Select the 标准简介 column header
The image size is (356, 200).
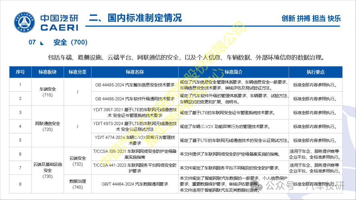pyautogui.click(x=234, y=72)
